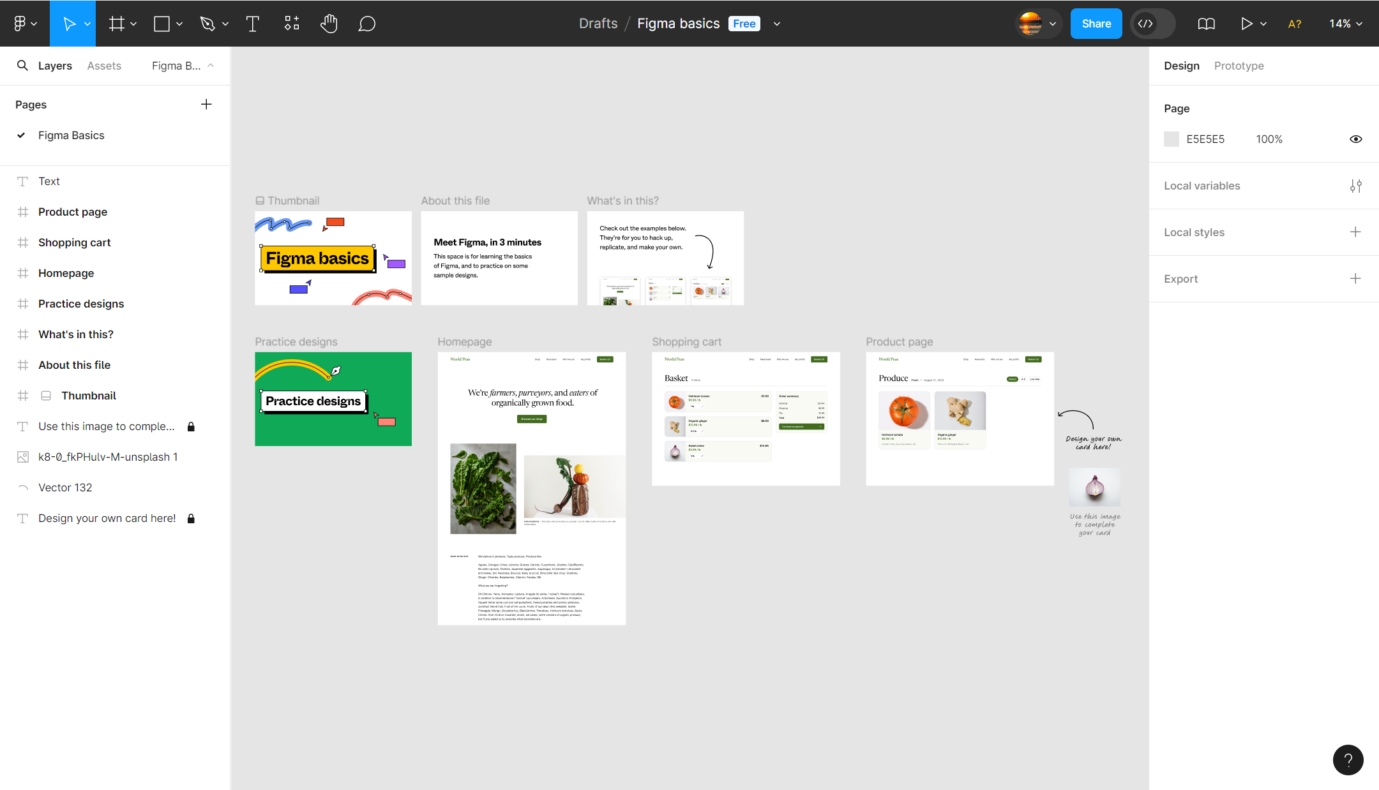Open Local variables settings icon

[1355, 186]
